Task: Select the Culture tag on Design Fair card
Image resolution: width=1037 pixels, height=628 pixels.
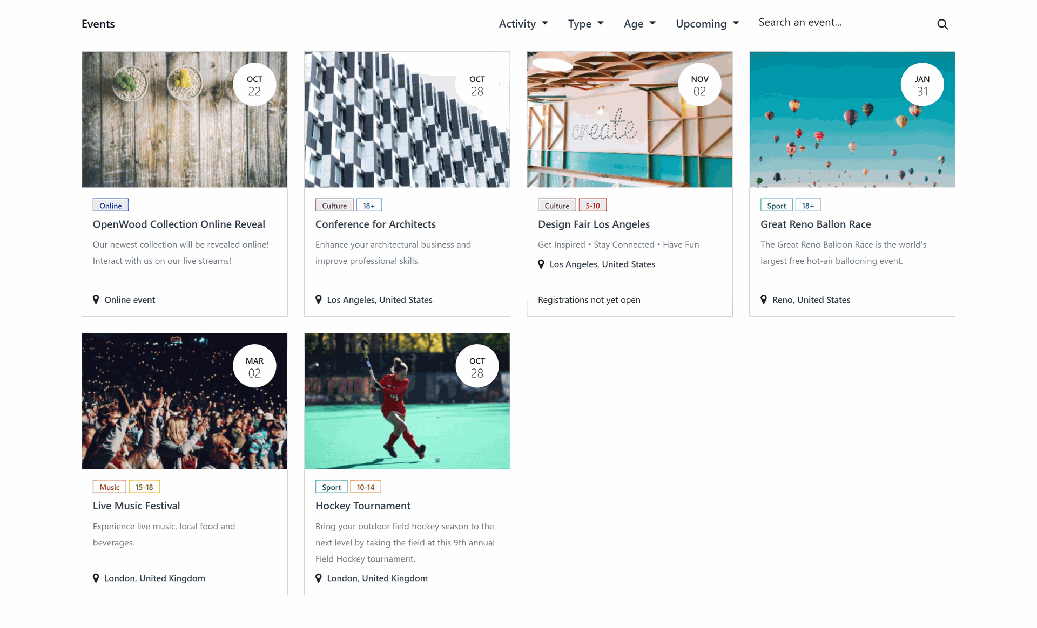Action: click(x=557, y=206)
